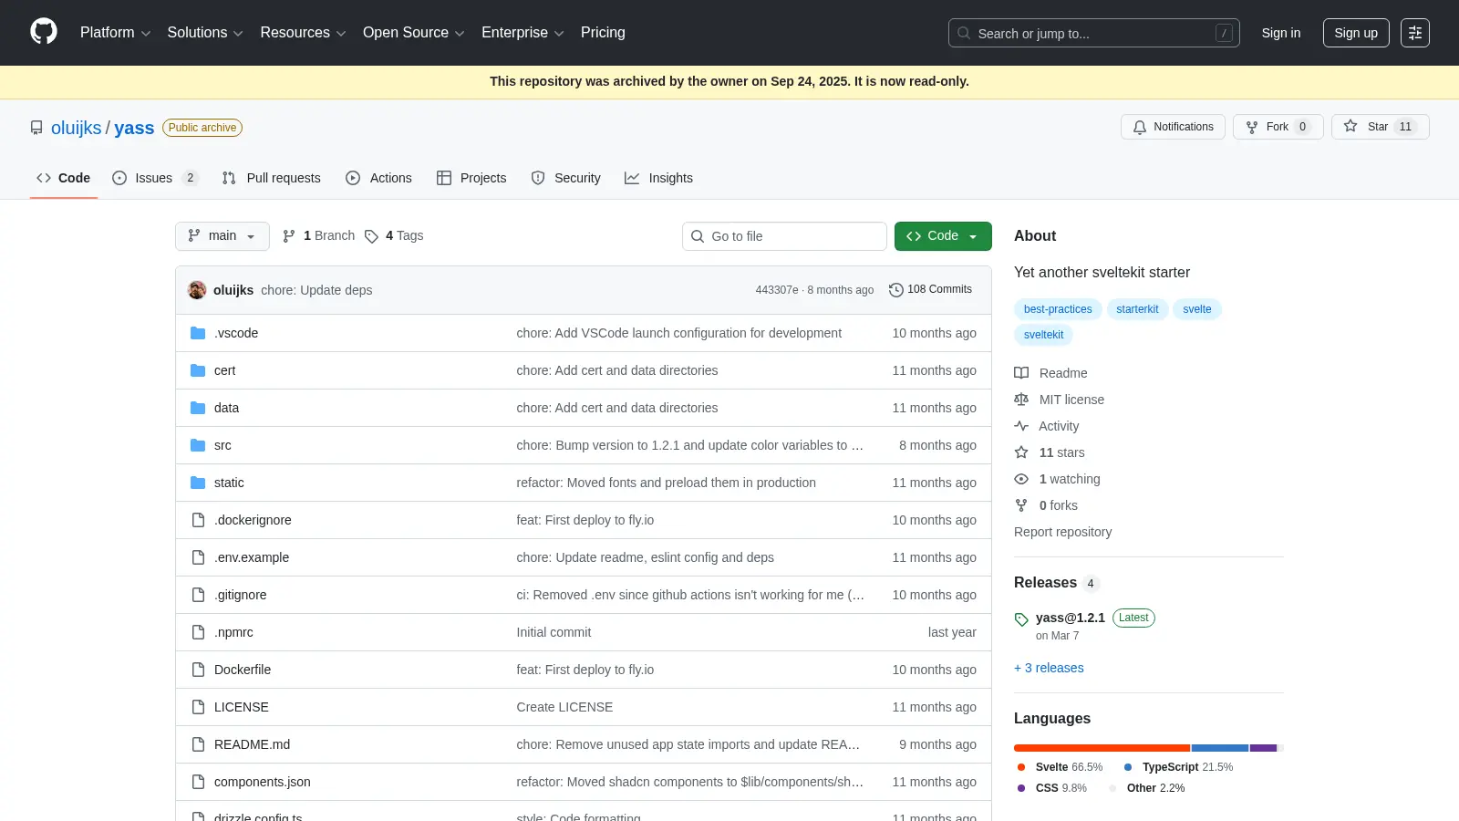Click the src folder icon

click(198, 445)
